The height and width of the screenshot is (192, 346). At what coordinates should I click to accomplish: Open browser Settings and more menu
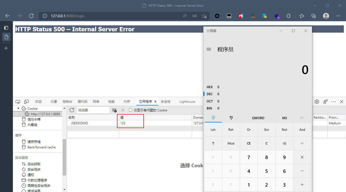click(x=339, y=16)
